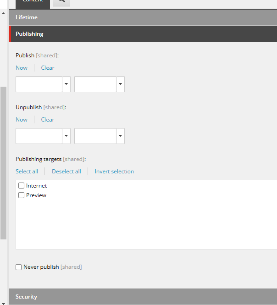The image size is (277, 305).
Task: Expand the Lifetime section header
Action: tap(143, 17)
